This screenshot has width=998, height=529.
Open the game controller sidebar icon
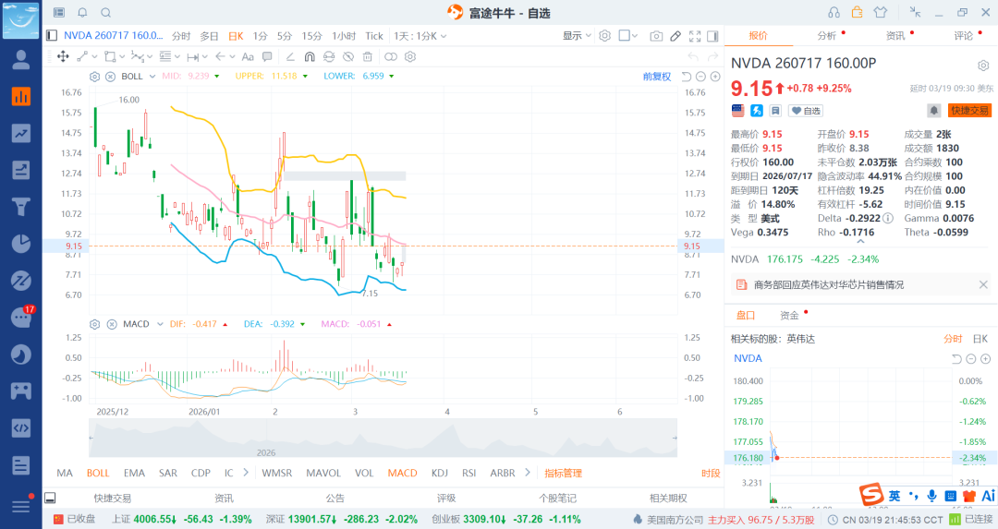point(21,391)
